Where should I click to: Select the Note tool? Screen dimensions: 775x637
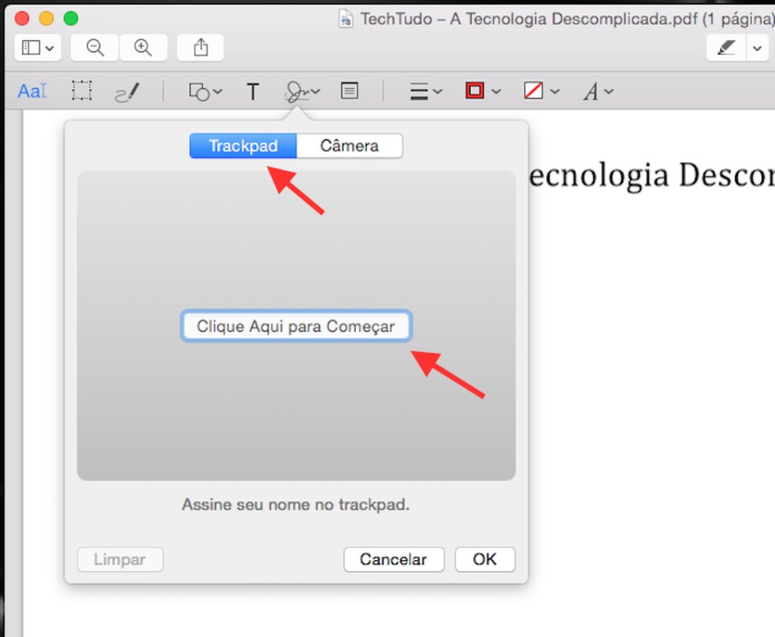coord(350,90)
